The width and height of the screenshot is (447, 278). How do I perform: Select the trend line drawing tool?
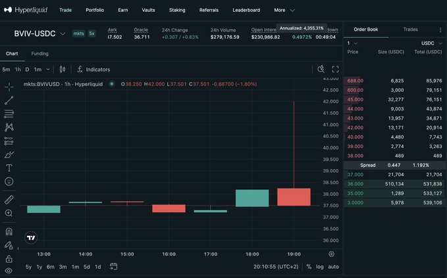[x=9, y=100]
